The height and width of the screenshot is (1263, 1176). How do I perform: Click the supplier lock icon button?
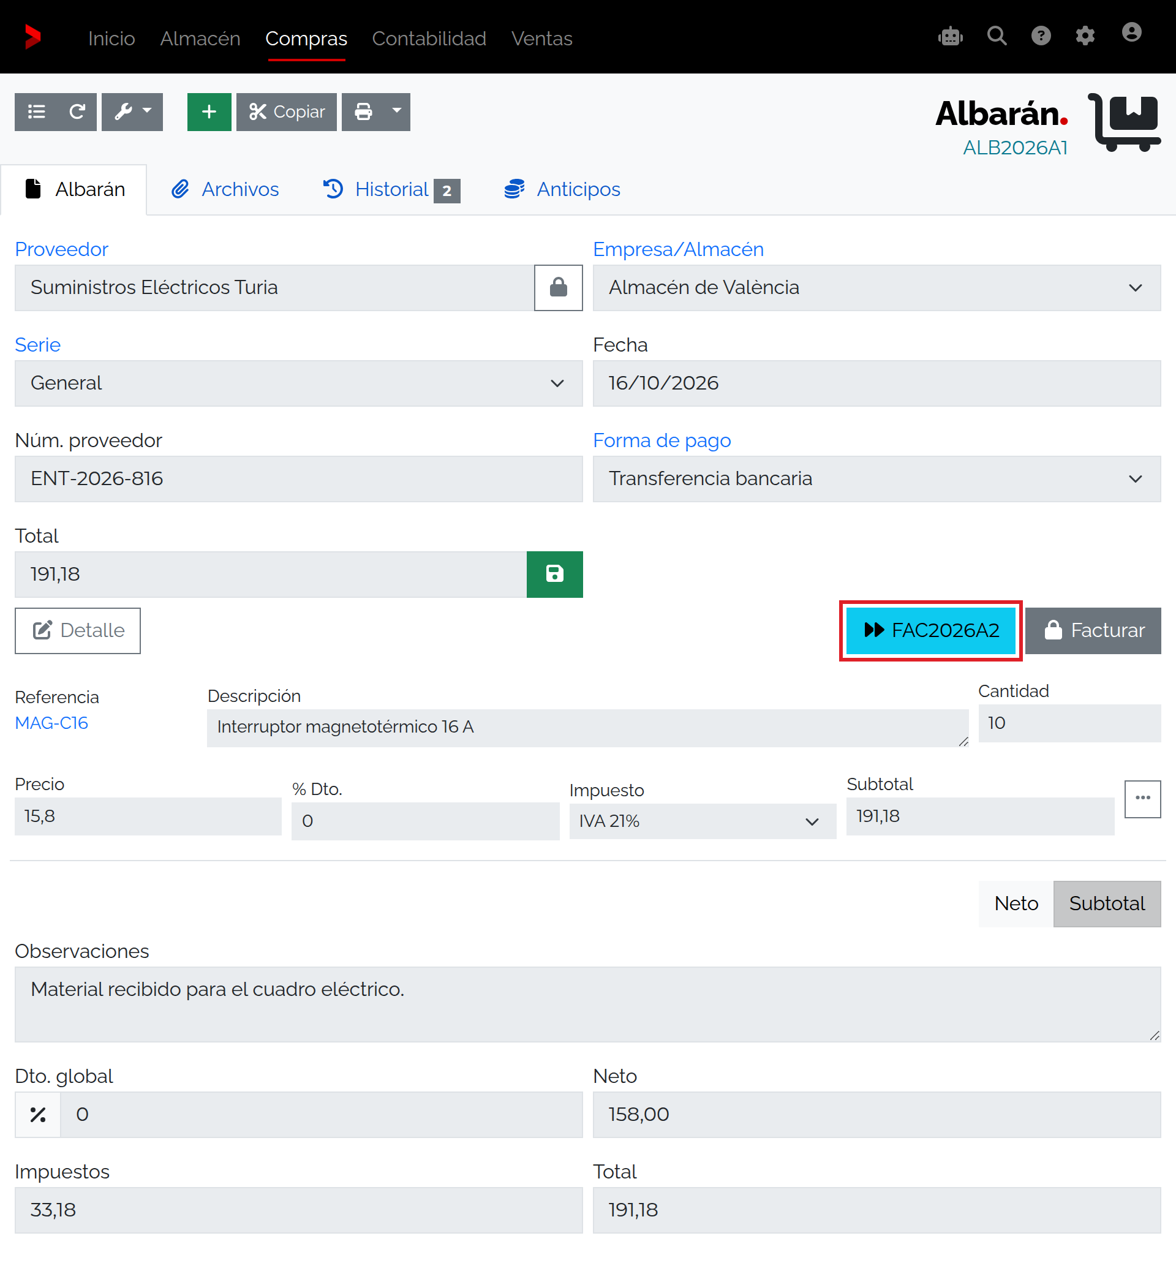(x=558, y=287)
